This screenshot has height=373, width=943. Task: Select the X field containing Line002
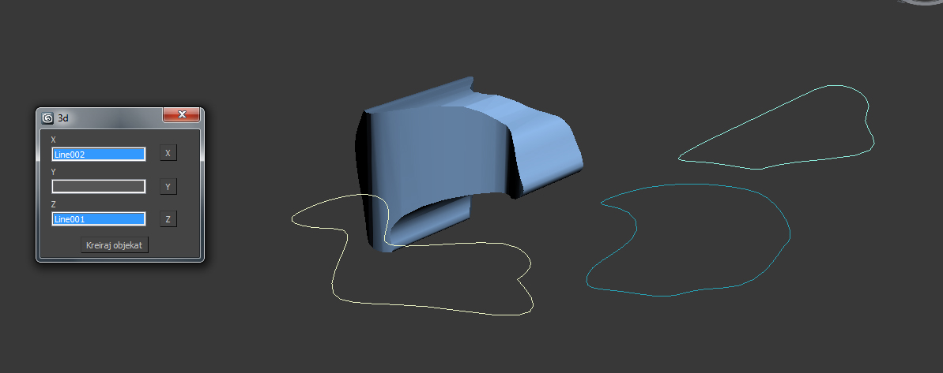(99, 154)
